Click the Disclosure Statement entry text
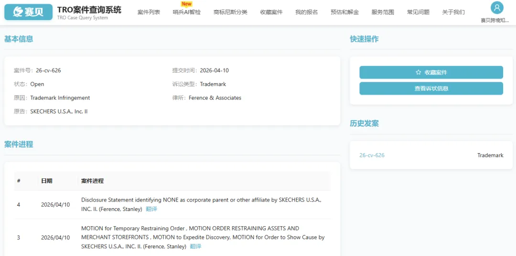The height and width of the screenshot is (256, 516). 201,204
